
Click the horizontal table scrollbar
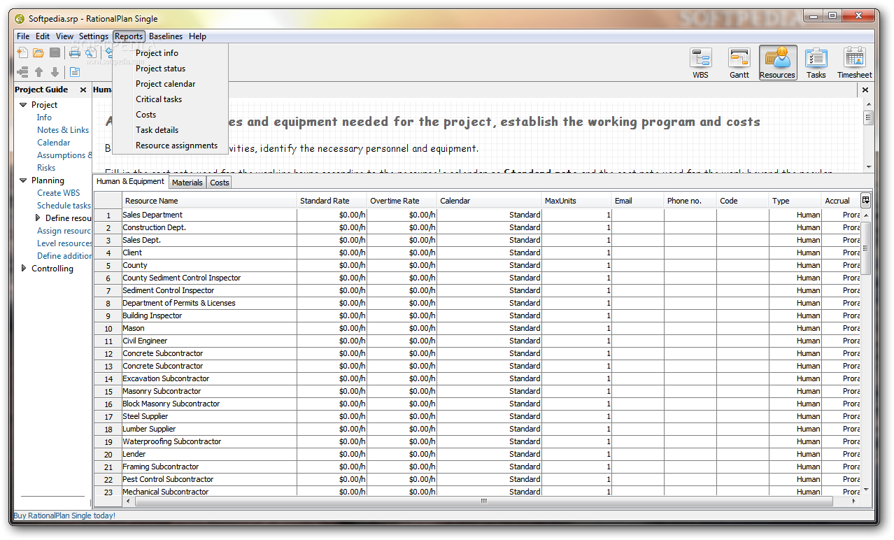pyautogui.click(x=483, y=502)
